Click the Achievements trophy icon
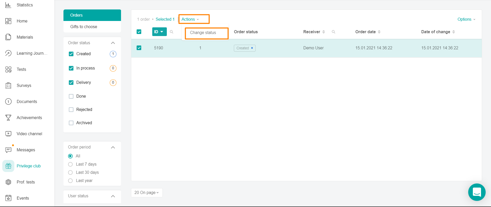This screenshot has width=491, height=207. coord(8,118)
